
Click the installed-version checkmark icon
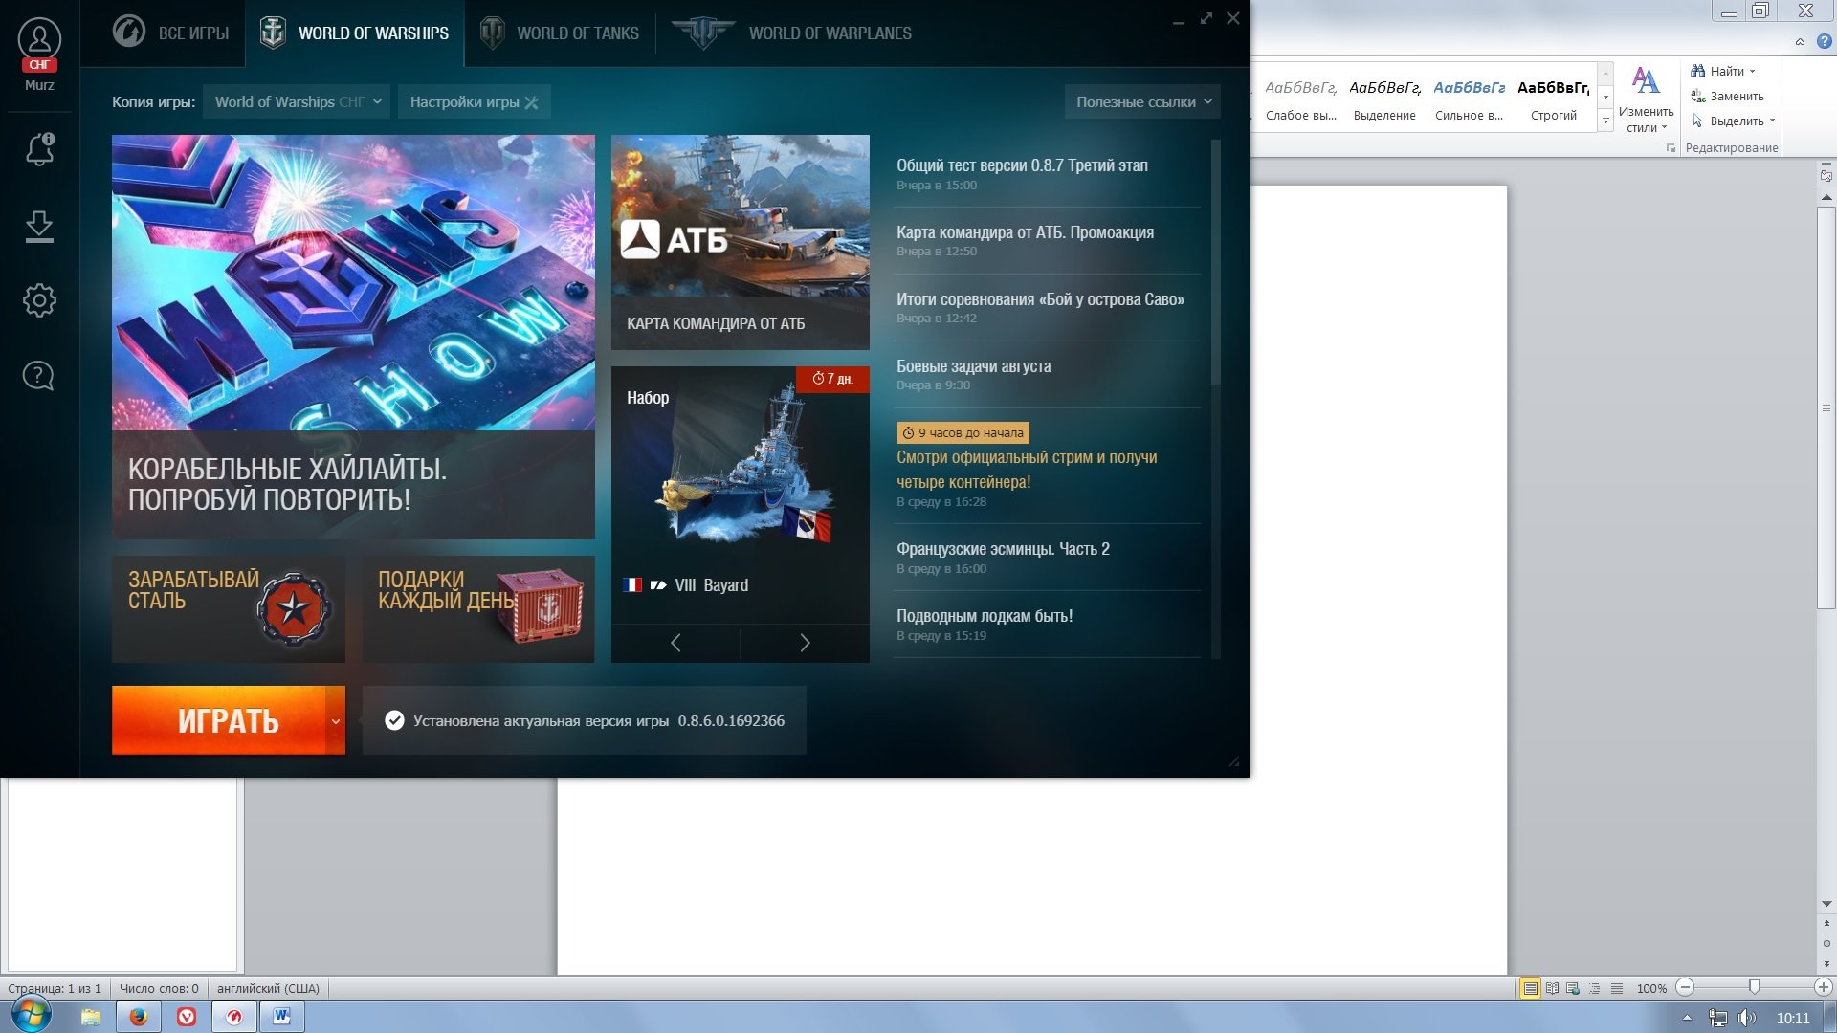coord(394,720)
